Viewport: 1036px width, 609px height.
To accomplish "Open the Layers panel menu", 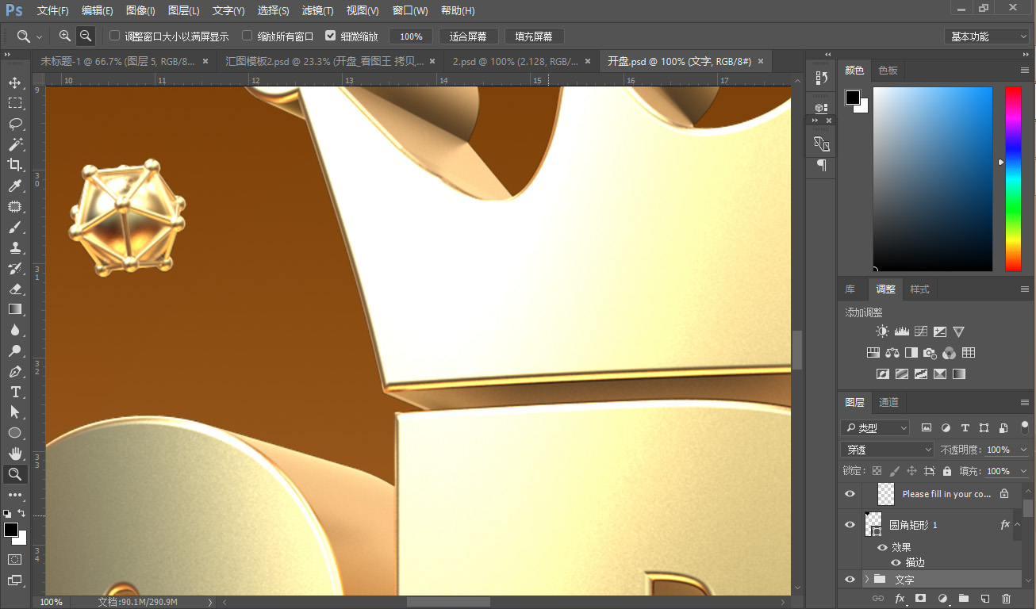I will click(x=1025, y=403).
